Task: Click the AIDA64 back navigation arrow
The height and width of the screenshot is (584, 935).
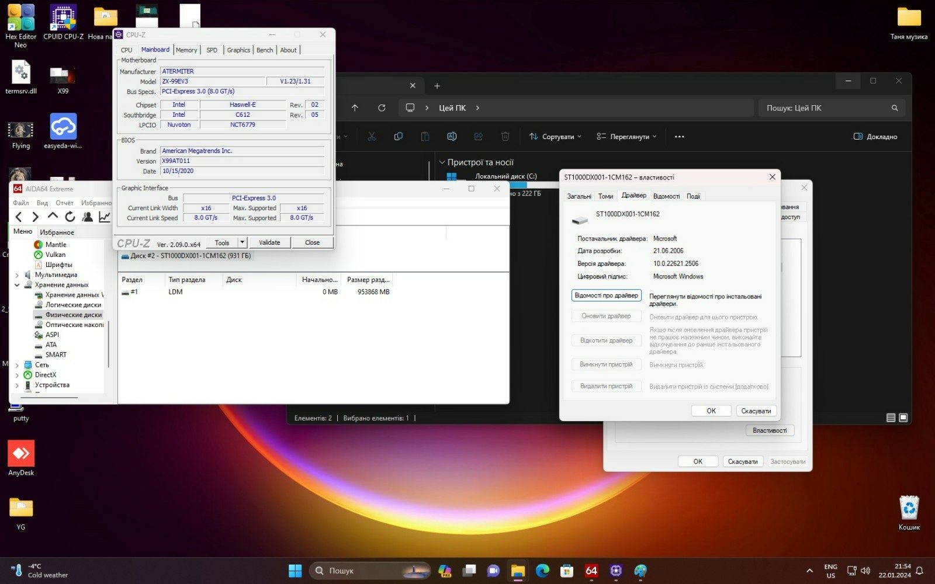Action: point(19,217)
